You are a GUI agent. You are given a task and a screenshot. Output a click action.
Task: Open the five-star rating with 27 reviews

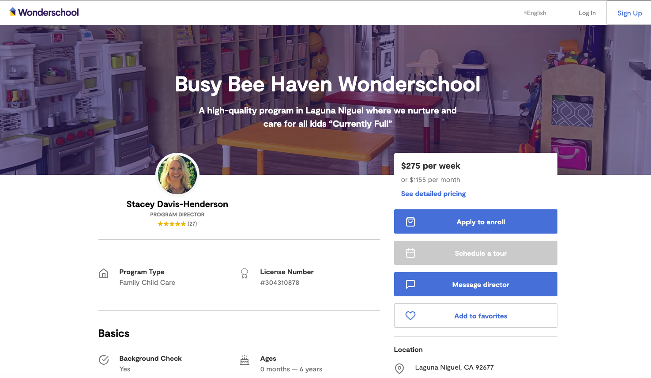pyautogui.click(x=177, y=224)
